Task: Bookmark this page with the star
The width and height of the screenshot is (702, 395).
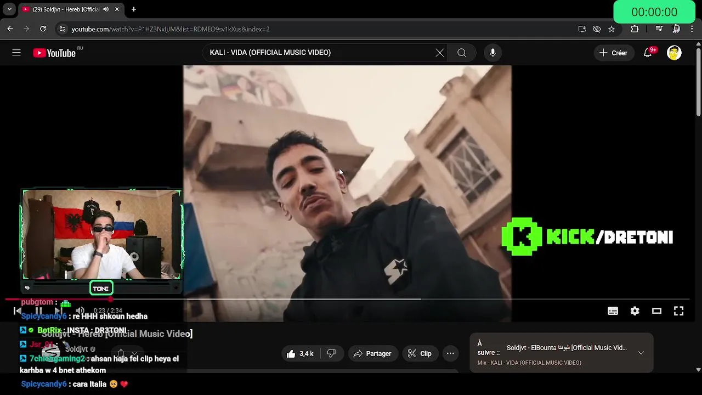Action: [x=612, y=29]
